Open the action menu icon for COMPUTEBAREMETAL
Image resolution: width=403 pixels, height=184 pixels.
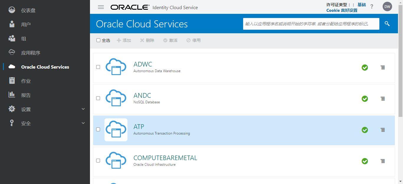(x=383, y=161)
